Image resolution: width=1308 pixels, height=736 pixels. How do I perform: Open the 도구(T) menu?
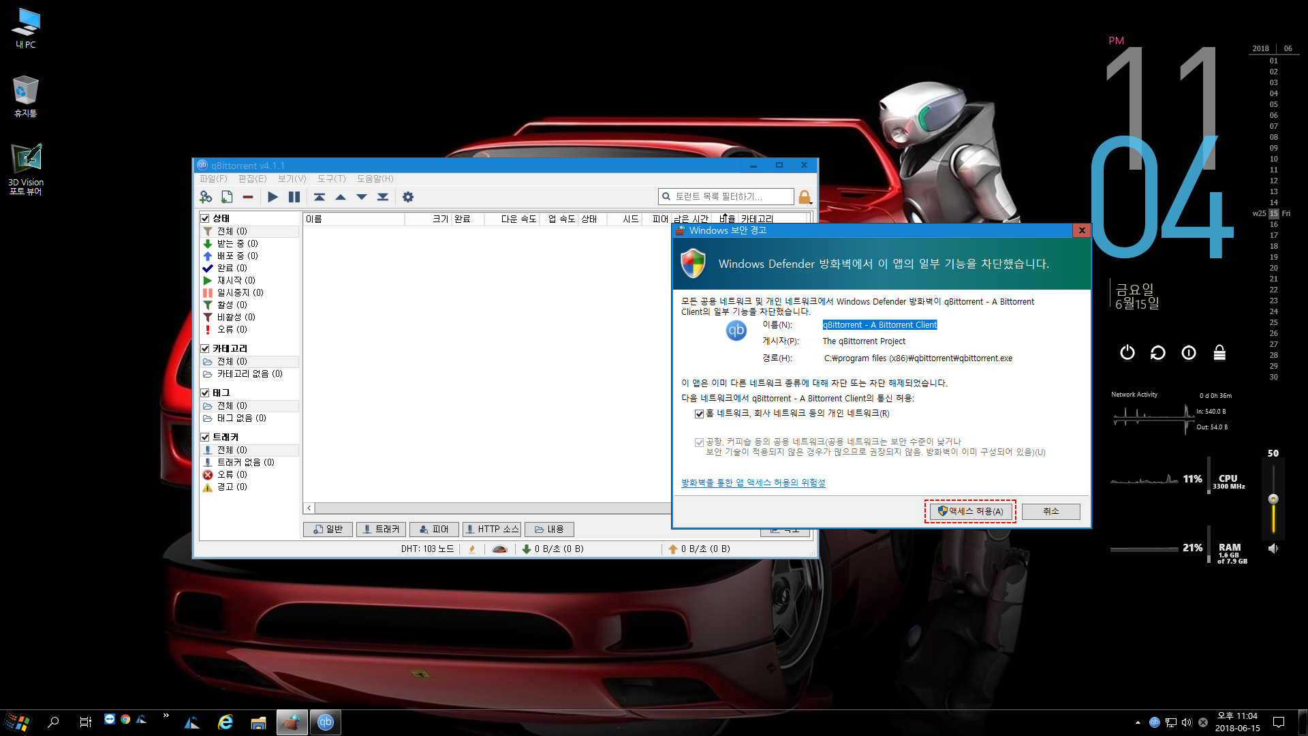pyautogui.click(x=331, y=179)
